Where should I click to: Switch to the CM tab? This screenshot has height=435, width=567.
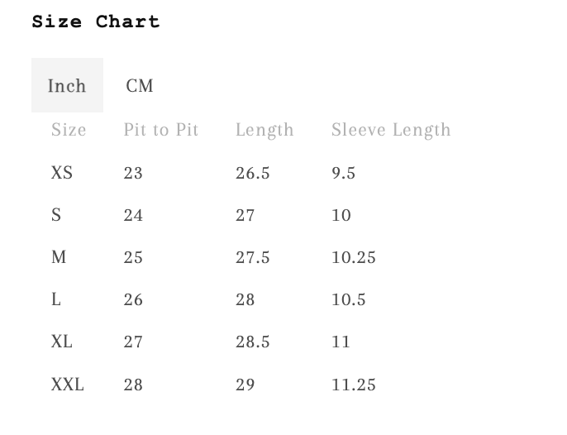(x=140, y=85)
